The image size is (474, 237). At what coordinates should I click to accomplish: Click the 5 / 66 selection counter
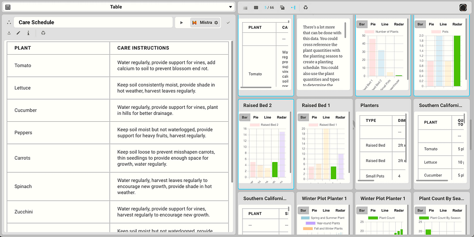pyautogui.click(x=269, y=7)
